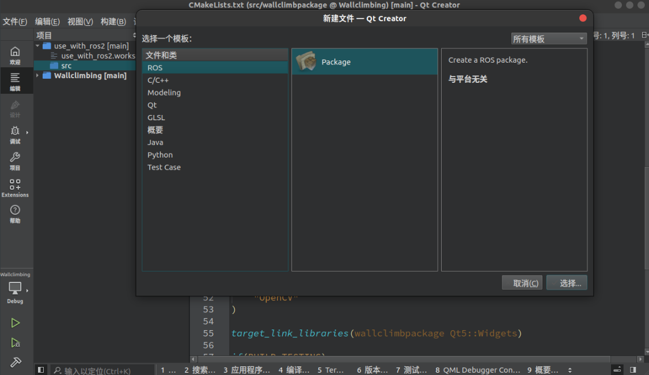Click the 取消 button in the dialog
Image resolution: width=649 pixels, height=375 pixels.
tap(522, 282)
